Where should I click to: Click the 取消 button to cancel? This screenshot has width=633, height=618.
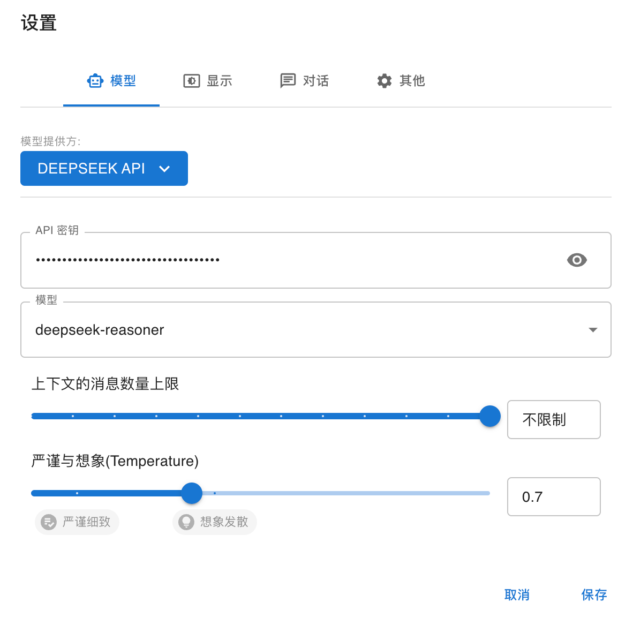pos(516,594)
